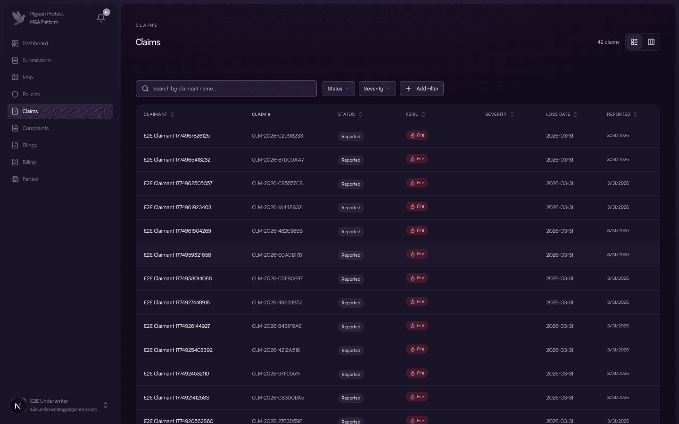Screen dimensions: 679x424
Task: Select the Submissions sidebar icon
Action: coord(16,60)
